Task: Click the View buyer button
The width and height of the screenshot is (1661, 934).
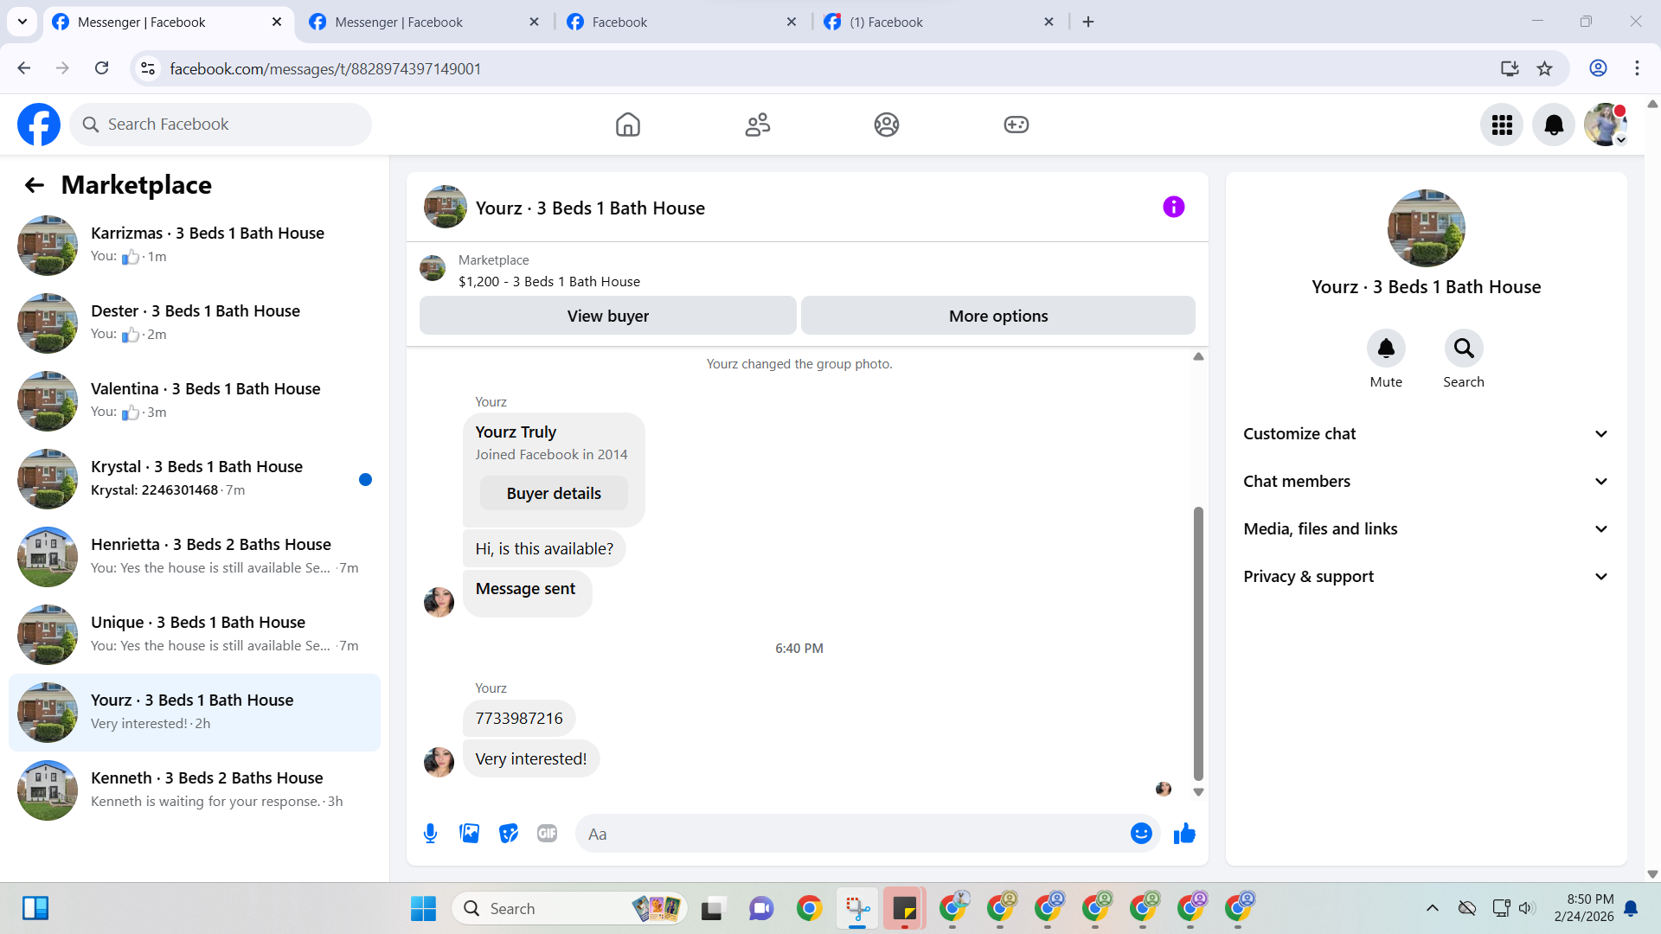Action: tap(607, 317)
